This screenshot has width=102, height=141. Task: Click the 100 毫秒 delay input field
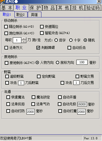tap(82, 62)
